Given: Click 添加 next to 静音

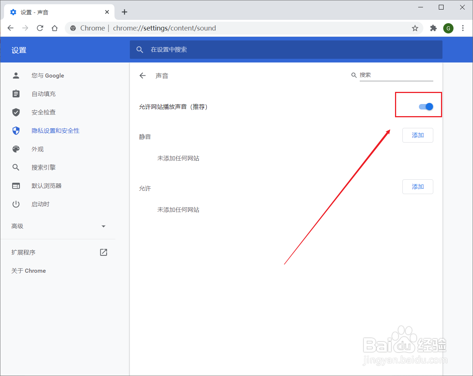Looking at the screenshot, I should coord(417,135).
